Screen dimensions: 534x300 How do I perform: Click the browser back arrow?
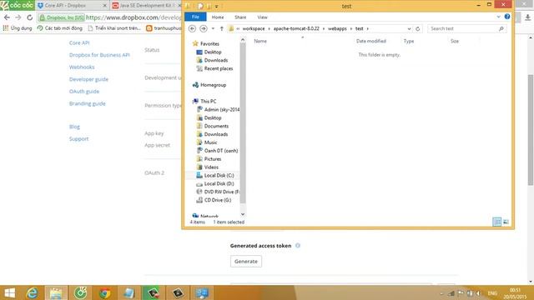pos(7,17)
